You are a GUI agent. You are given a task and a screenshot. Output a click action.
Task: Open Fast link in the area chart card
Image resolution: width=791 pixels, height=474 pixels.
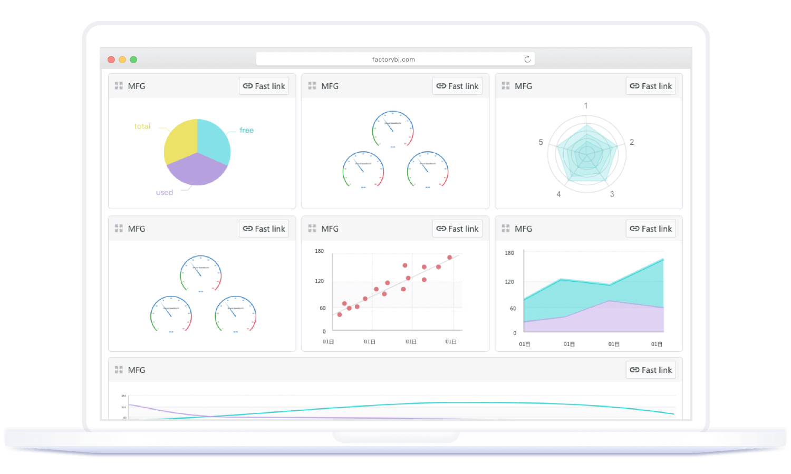651,229
